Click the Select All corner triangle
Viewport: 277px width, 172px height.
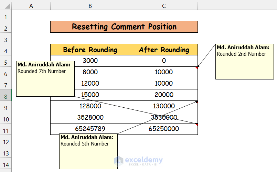[x=8, y=6]
